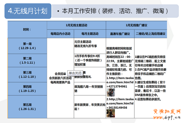Image resolution: width=183 pixels, height=123 pixels.
Task: Select the 第一周 (12.29-1.4) row cell
Action: (x=27, y=46)
